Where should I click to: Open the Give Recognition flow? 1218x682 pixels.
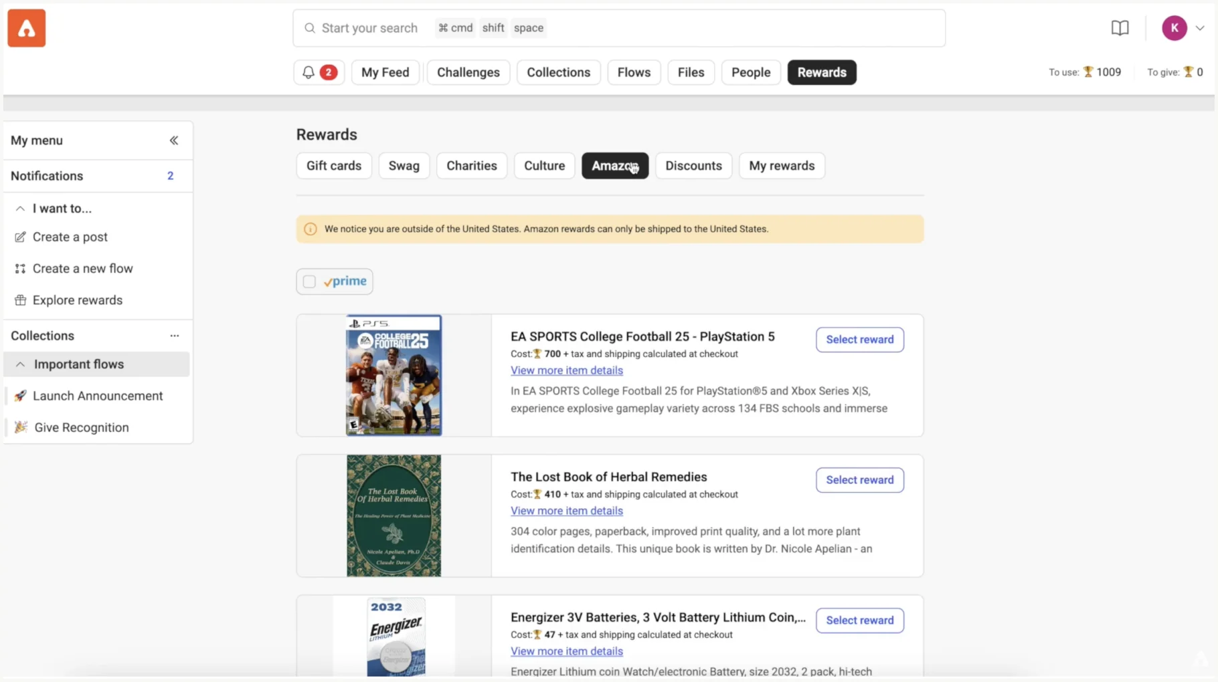coord(82,427)
